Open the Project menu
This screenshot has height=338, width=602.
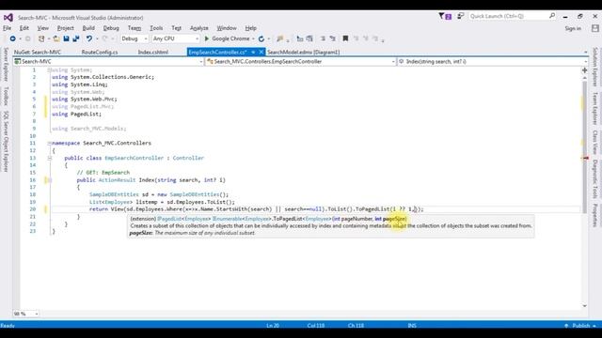tap(65, 28)
